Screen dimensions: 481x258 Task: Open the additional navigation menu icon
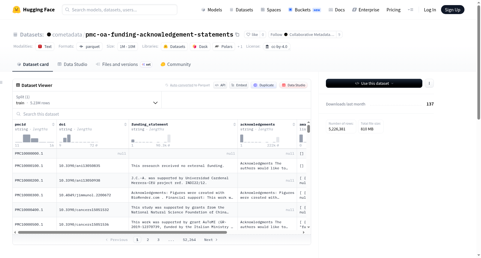tap(410, 10)
